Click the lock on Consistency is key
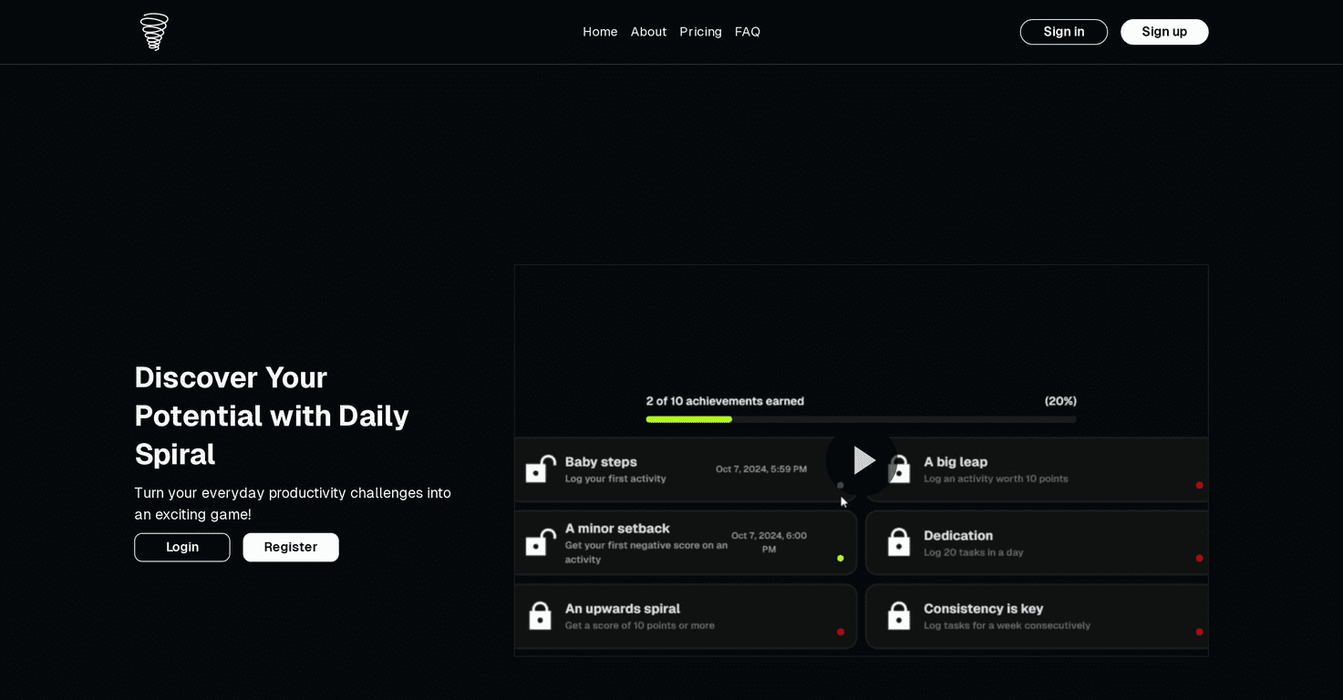 click(898, 615)
